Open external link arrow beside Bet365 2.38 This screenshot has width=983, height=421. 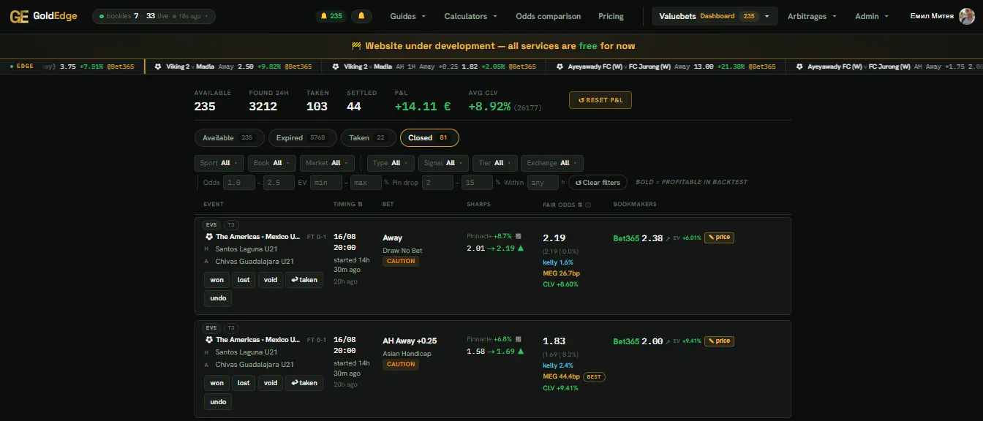pyautogui.click(x=668, y=238)
